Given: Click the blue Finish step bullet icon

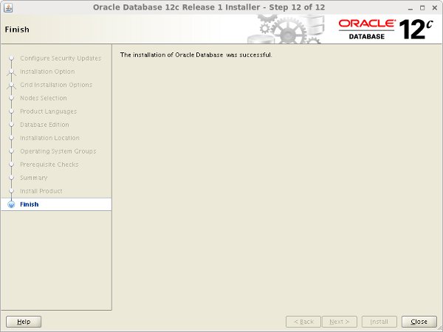Looking at the screenshot, I should pos(11,204).
